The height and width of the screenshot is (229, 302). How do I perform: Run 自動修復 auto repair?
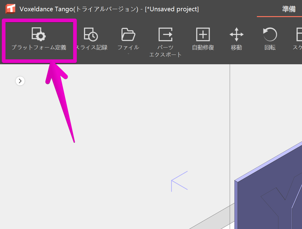203,40
